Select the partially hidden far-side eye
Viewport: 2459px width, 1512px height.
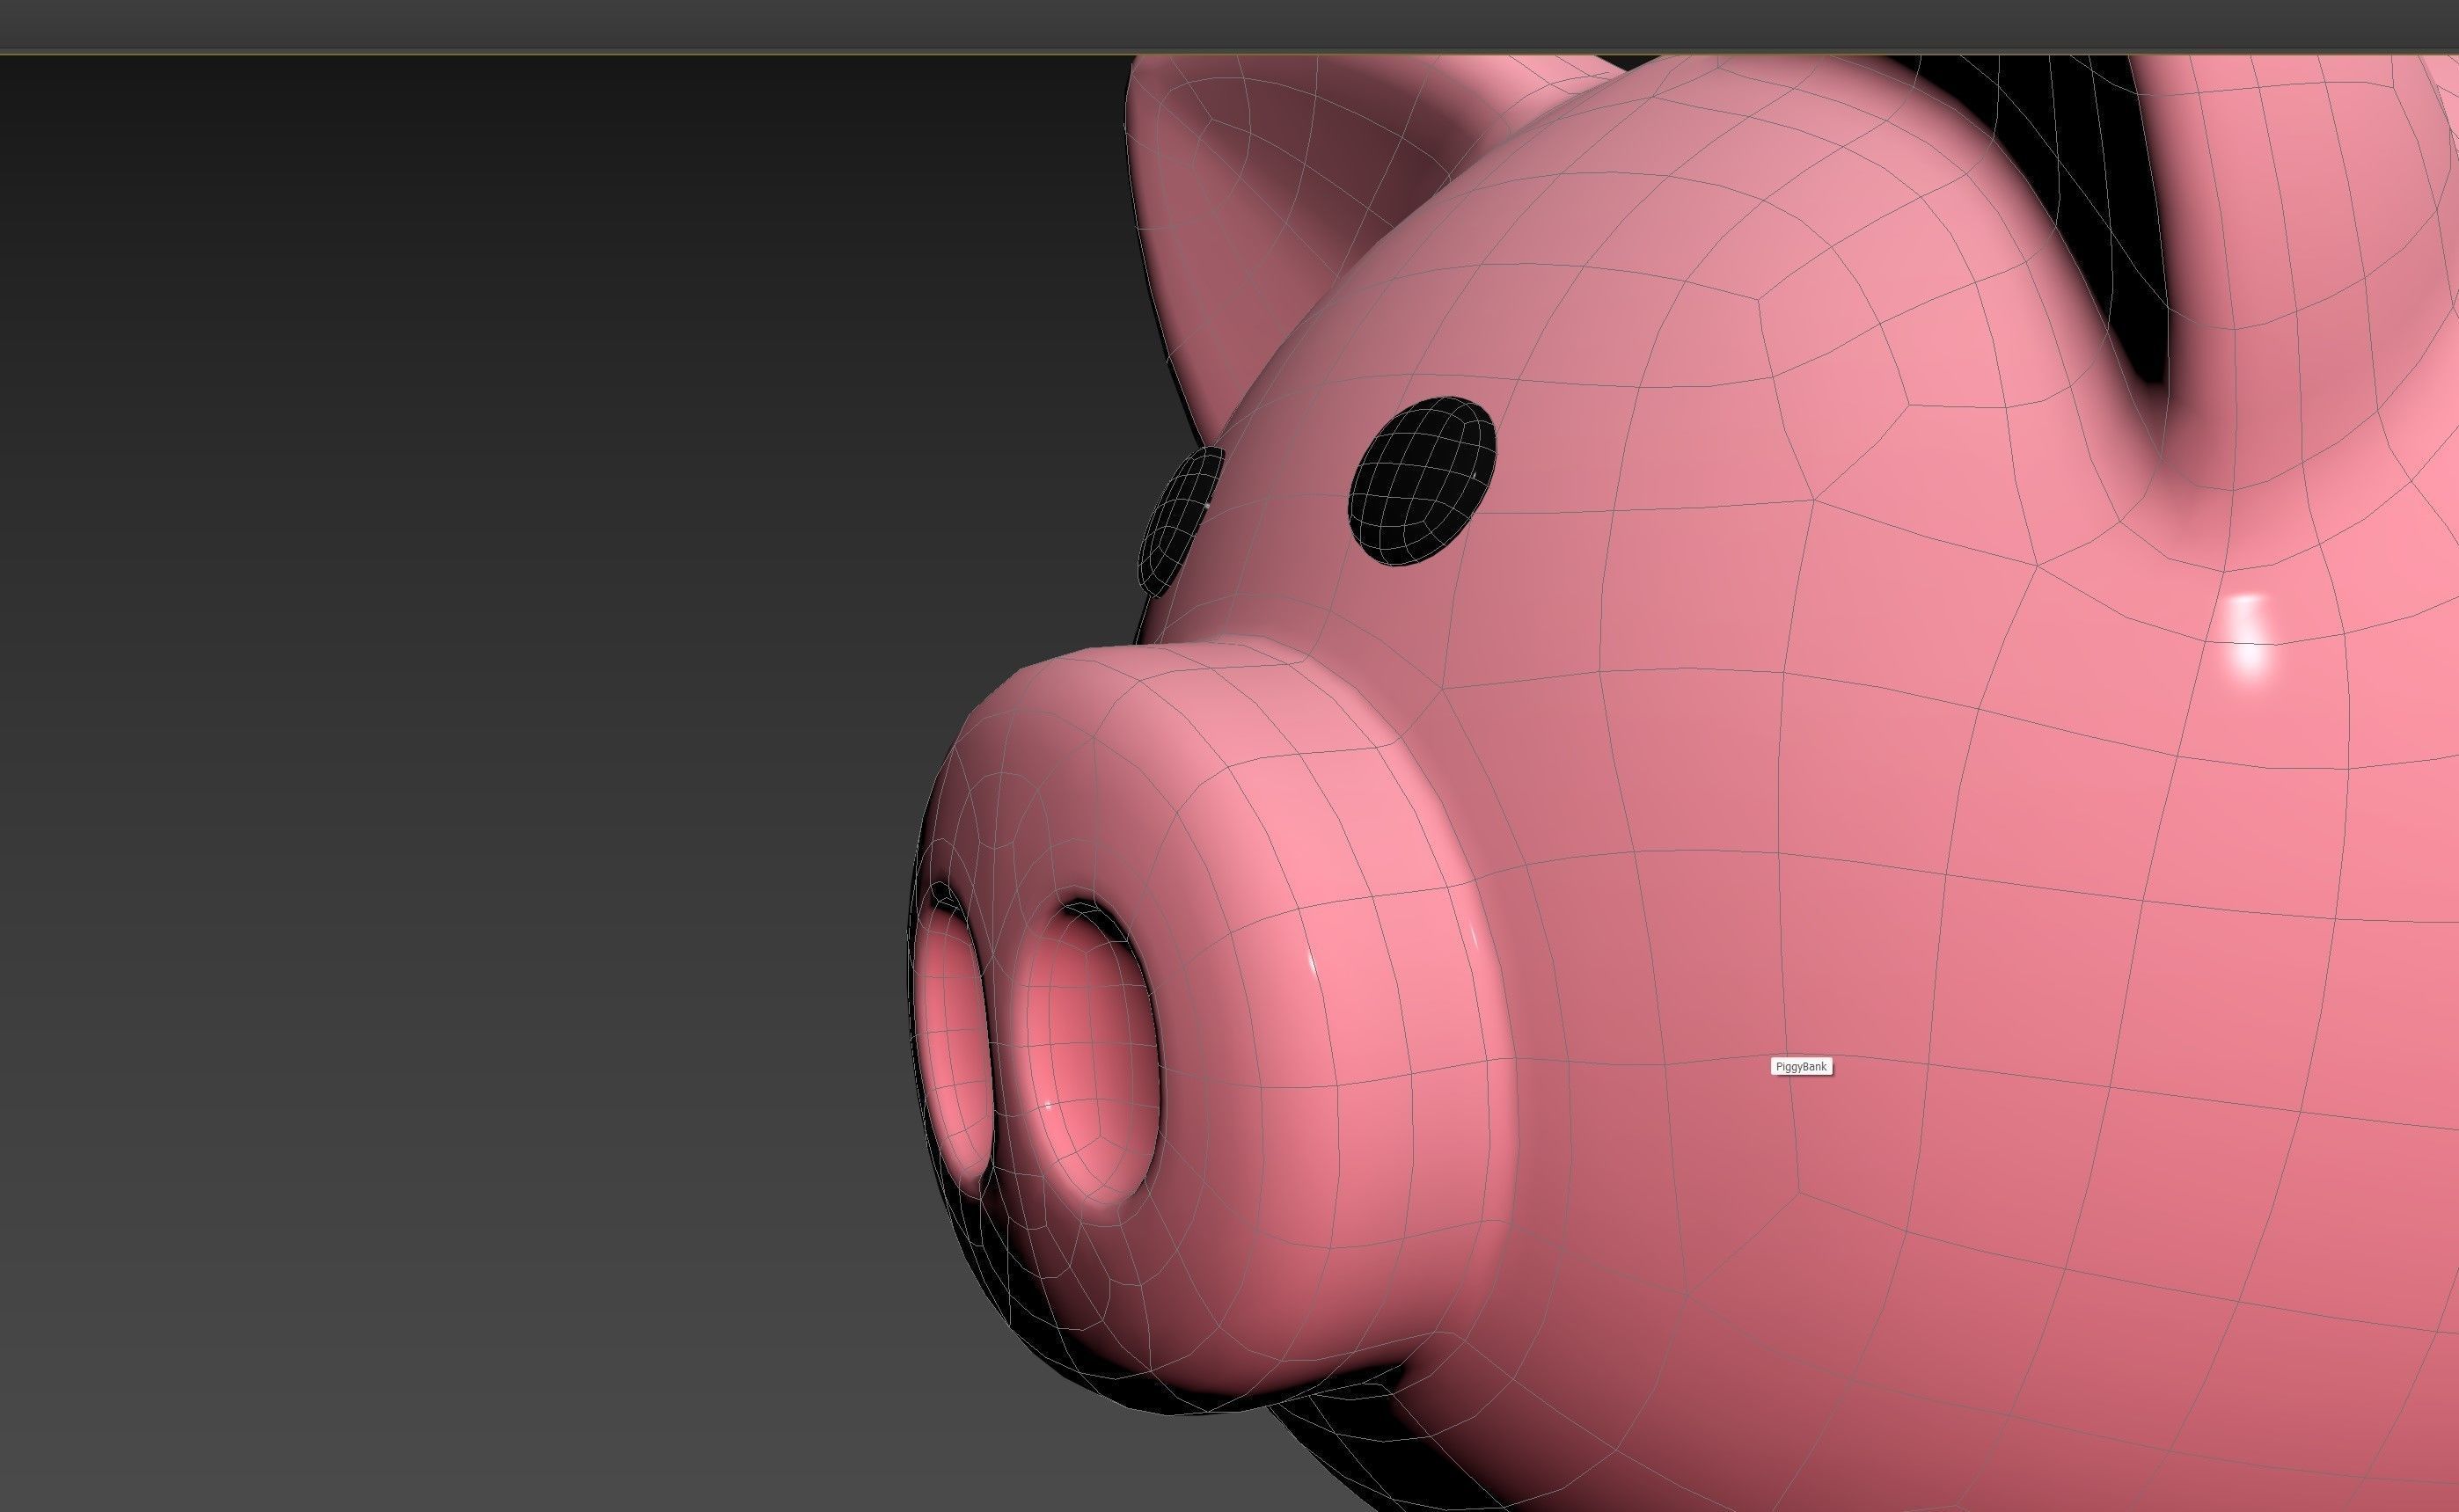pos(1182,520)
